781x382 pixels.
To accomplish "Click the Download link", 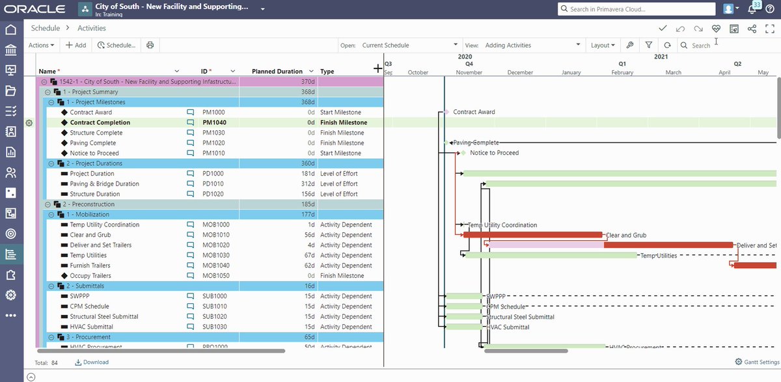I will click(x=91, y=362).
